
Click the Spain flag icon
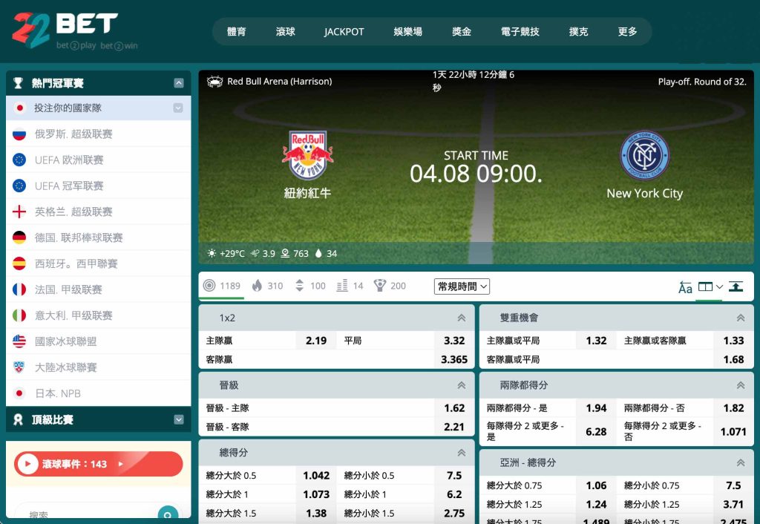(x=19, y=263)
